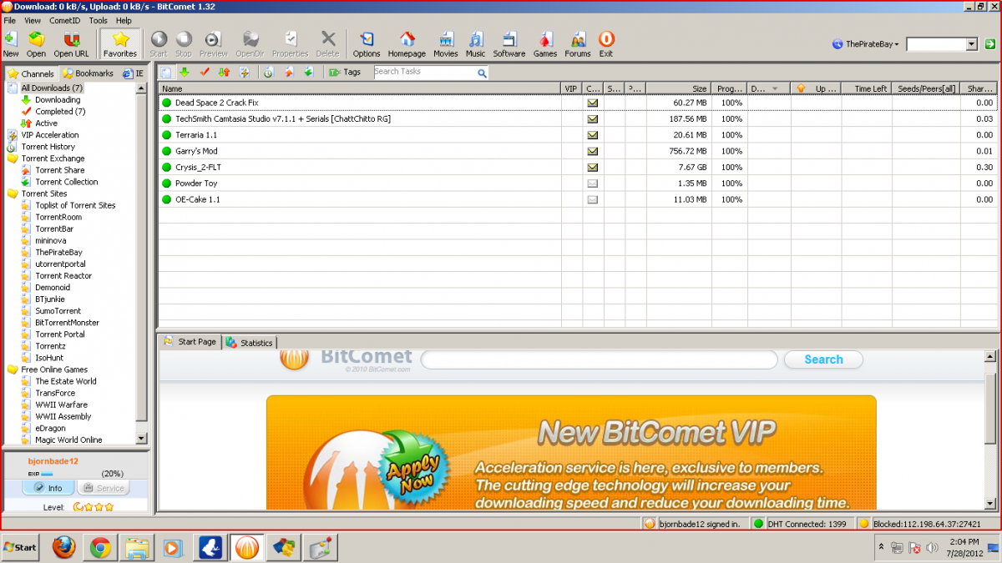Open Torrent History in sidebar
Image resolution: width=1002 pixels, height=563 pixels.
point(48,147)
